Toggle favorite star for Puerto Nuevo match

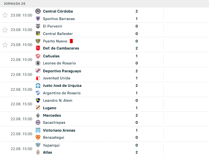[x=5, y=45]
